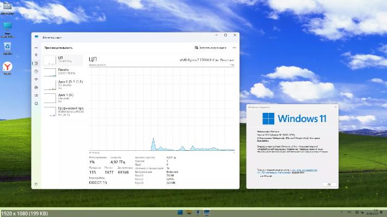Open the Details page icon in sidebar

click(x=36, y=94)
